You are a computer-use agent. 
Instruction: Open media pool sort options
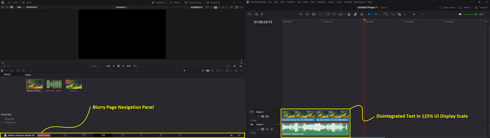(x=236, y=71)
